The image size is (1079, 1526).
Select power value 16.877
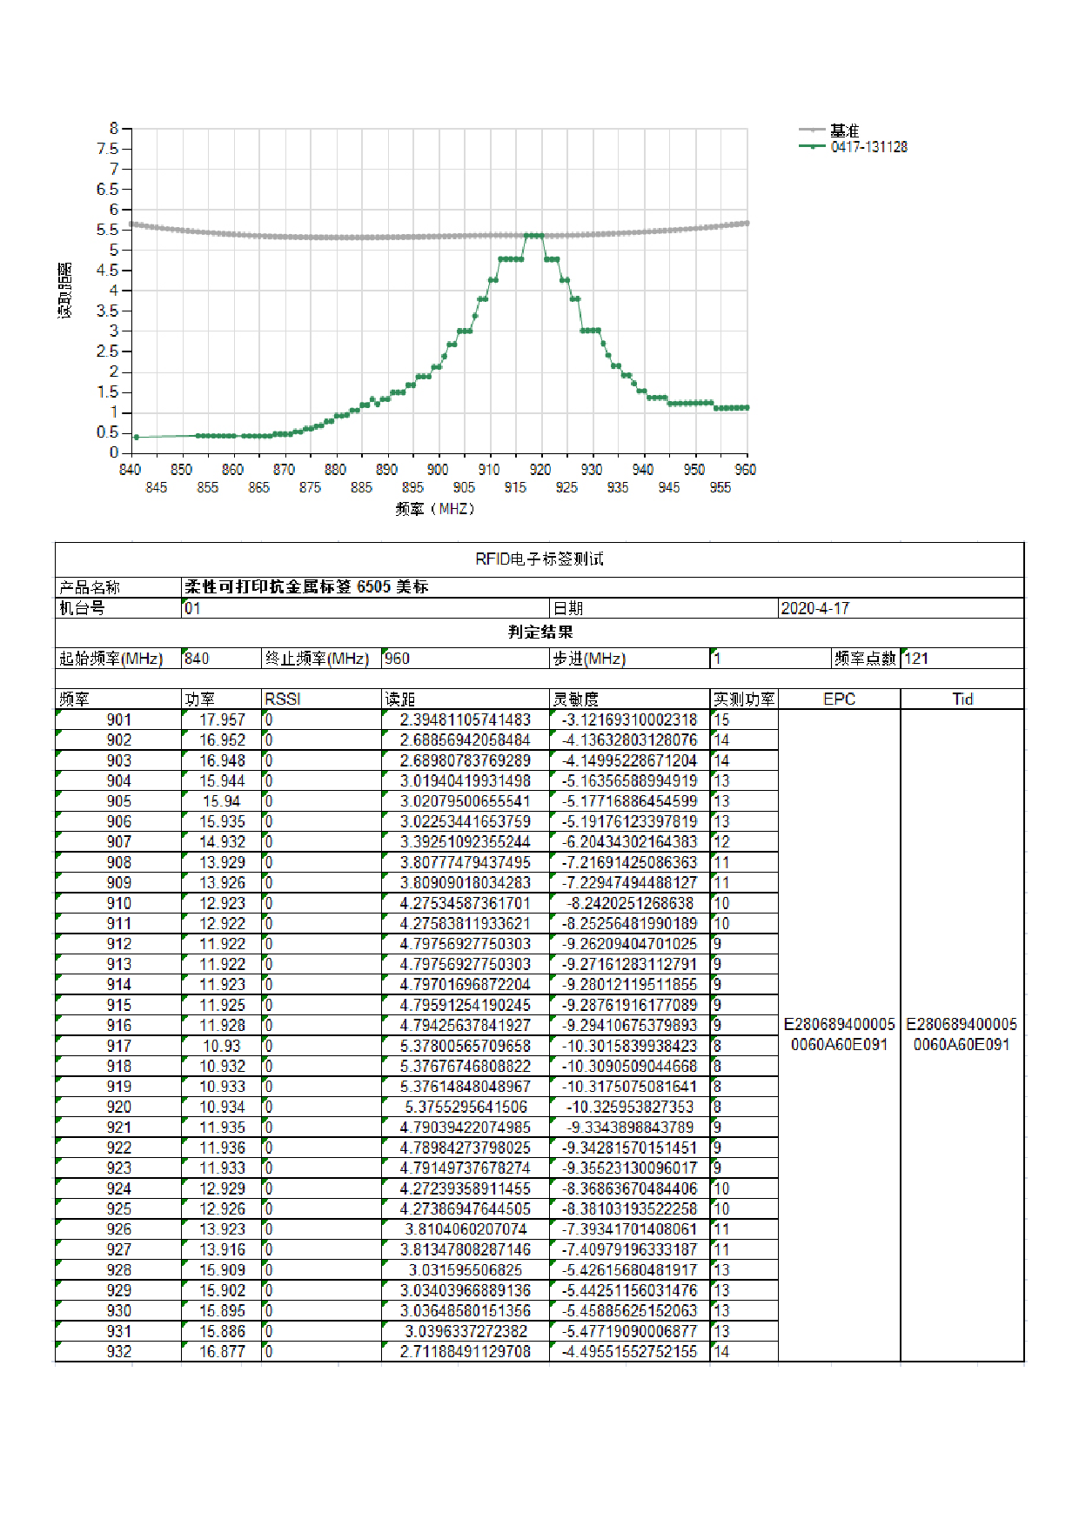click(x=222, y=1352)
